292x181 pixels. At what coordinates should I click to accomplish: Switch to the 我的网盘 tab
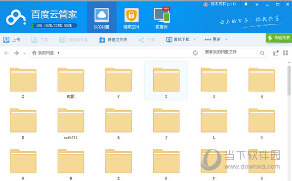(102, 17)
